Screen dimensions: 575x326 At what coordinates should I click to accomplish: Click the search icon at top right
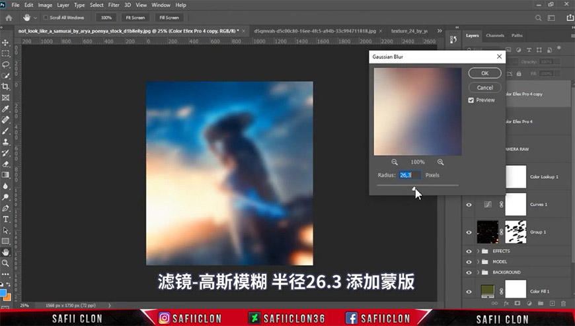(x=538, y=18)
